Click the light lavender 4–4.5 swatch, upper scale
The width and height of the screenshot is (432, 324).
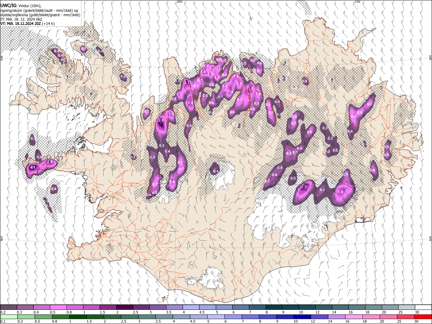click(x=191, y=307)
